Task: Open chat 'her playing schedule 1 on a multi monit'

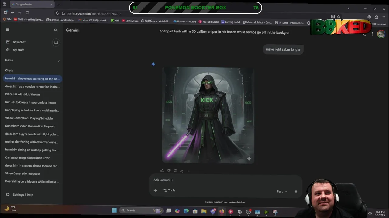Action: click(33, 110)
